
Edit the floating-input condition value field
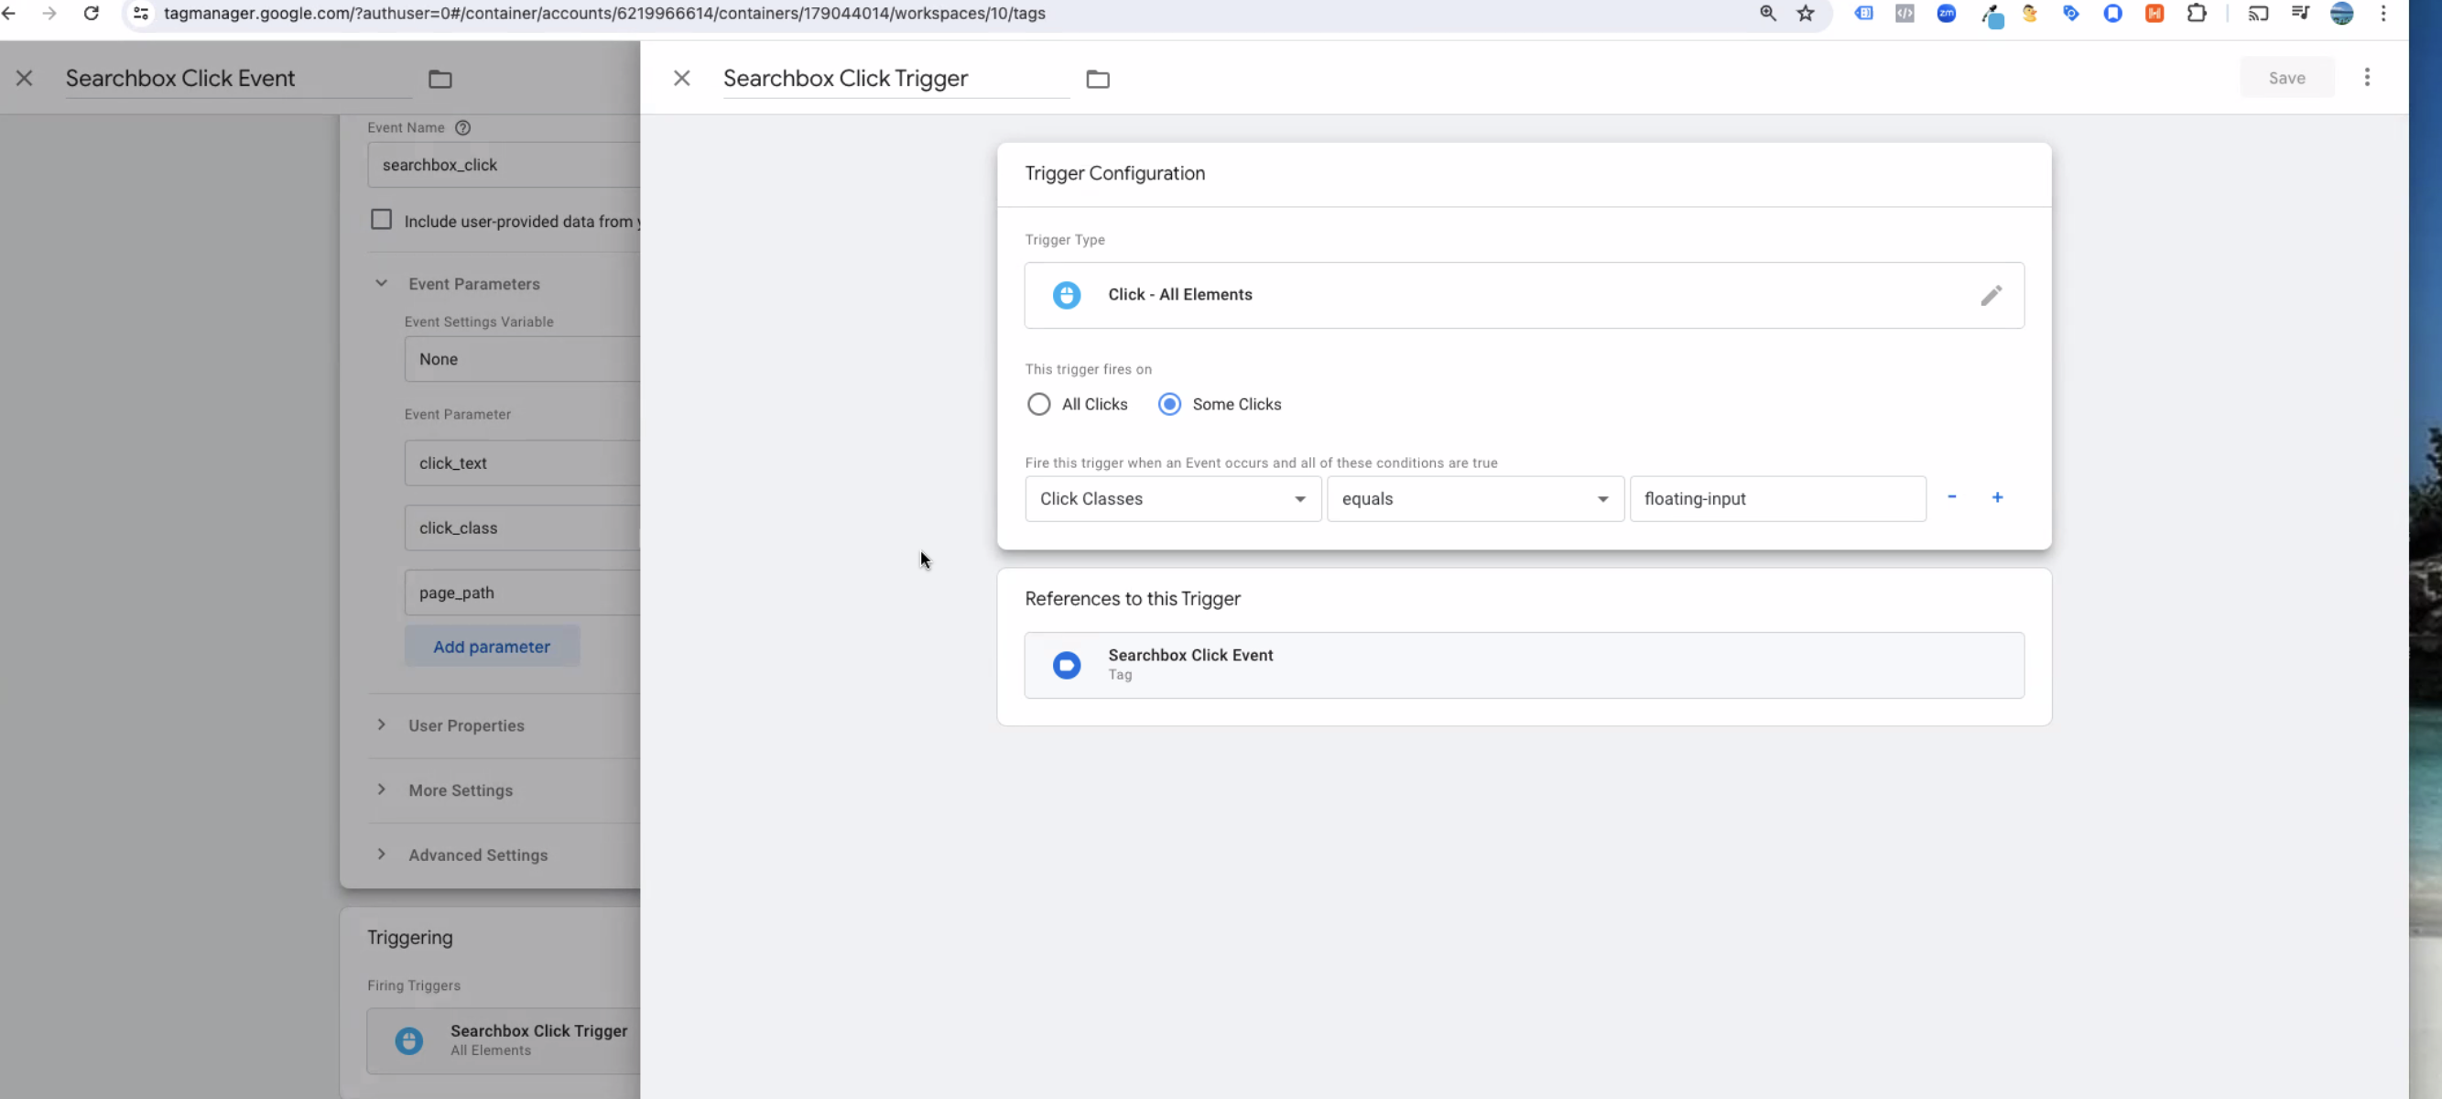click(x=1777, y=499)
